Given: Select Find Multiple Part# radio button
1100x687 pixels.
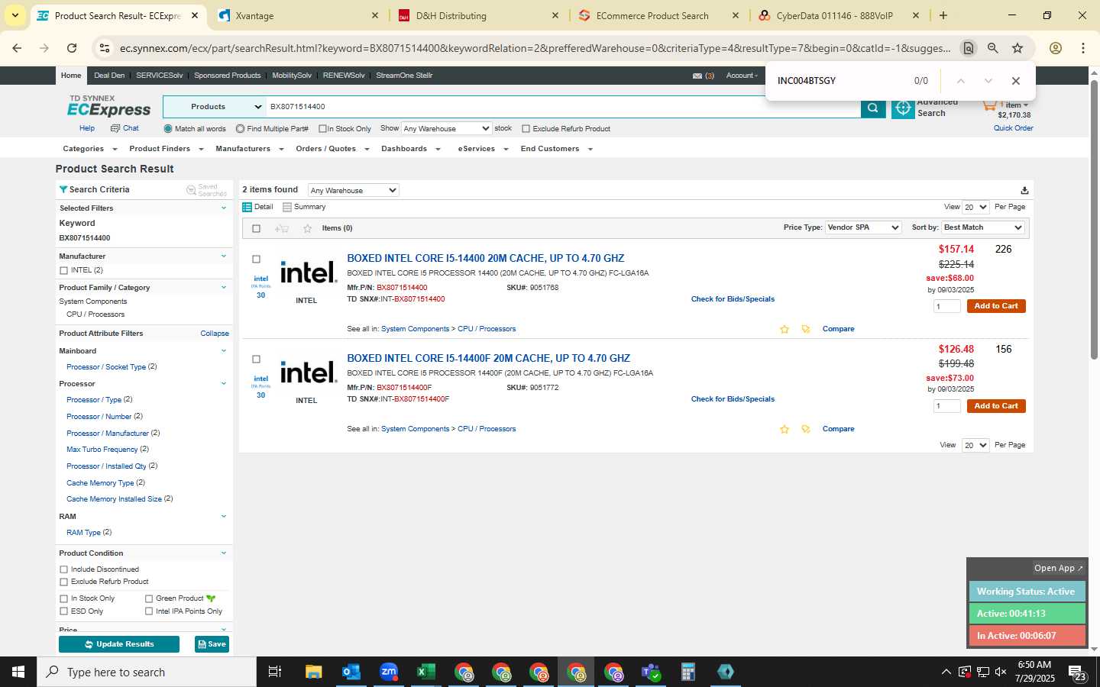Looking at the screenshot, I should (240, 129).
